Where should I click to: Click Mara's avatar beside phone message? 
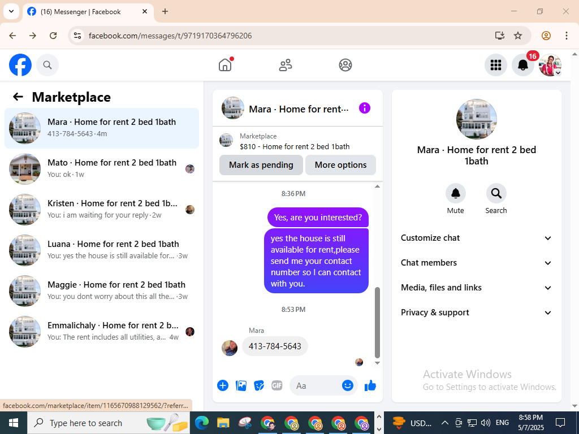tap(230, 348)
